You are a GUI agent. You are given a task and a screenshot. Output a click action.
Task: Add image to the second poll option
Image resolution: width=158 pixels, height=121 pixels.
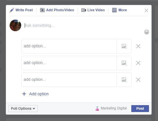pos(124,63)
